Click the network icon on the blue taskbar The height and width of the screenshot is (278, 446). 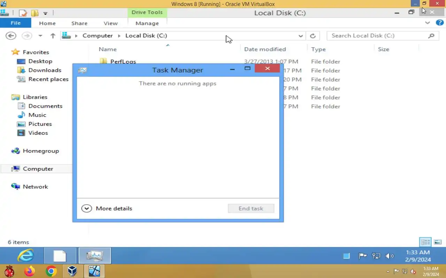376,256
